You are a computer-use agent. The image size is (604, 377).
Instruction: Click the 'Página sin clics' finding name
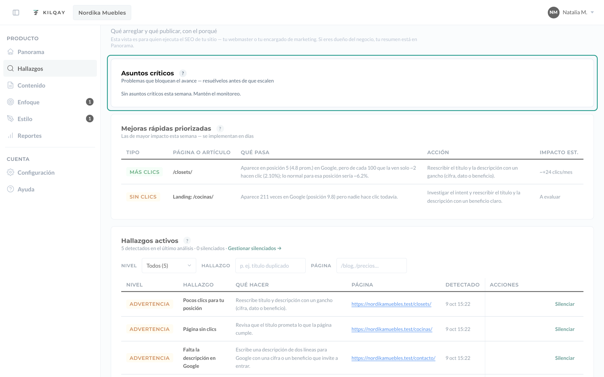tap(200, 329)
